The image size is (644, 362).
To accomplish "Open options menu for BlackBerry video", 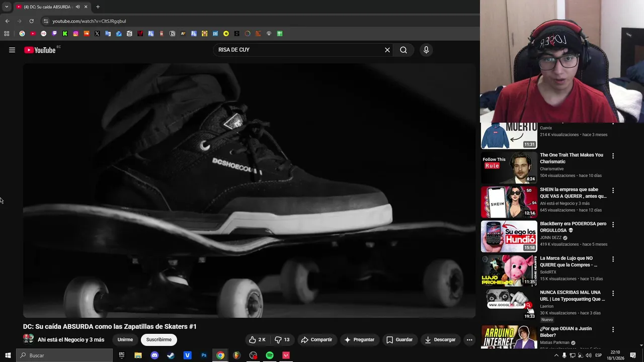I will (x=613, y=225).
